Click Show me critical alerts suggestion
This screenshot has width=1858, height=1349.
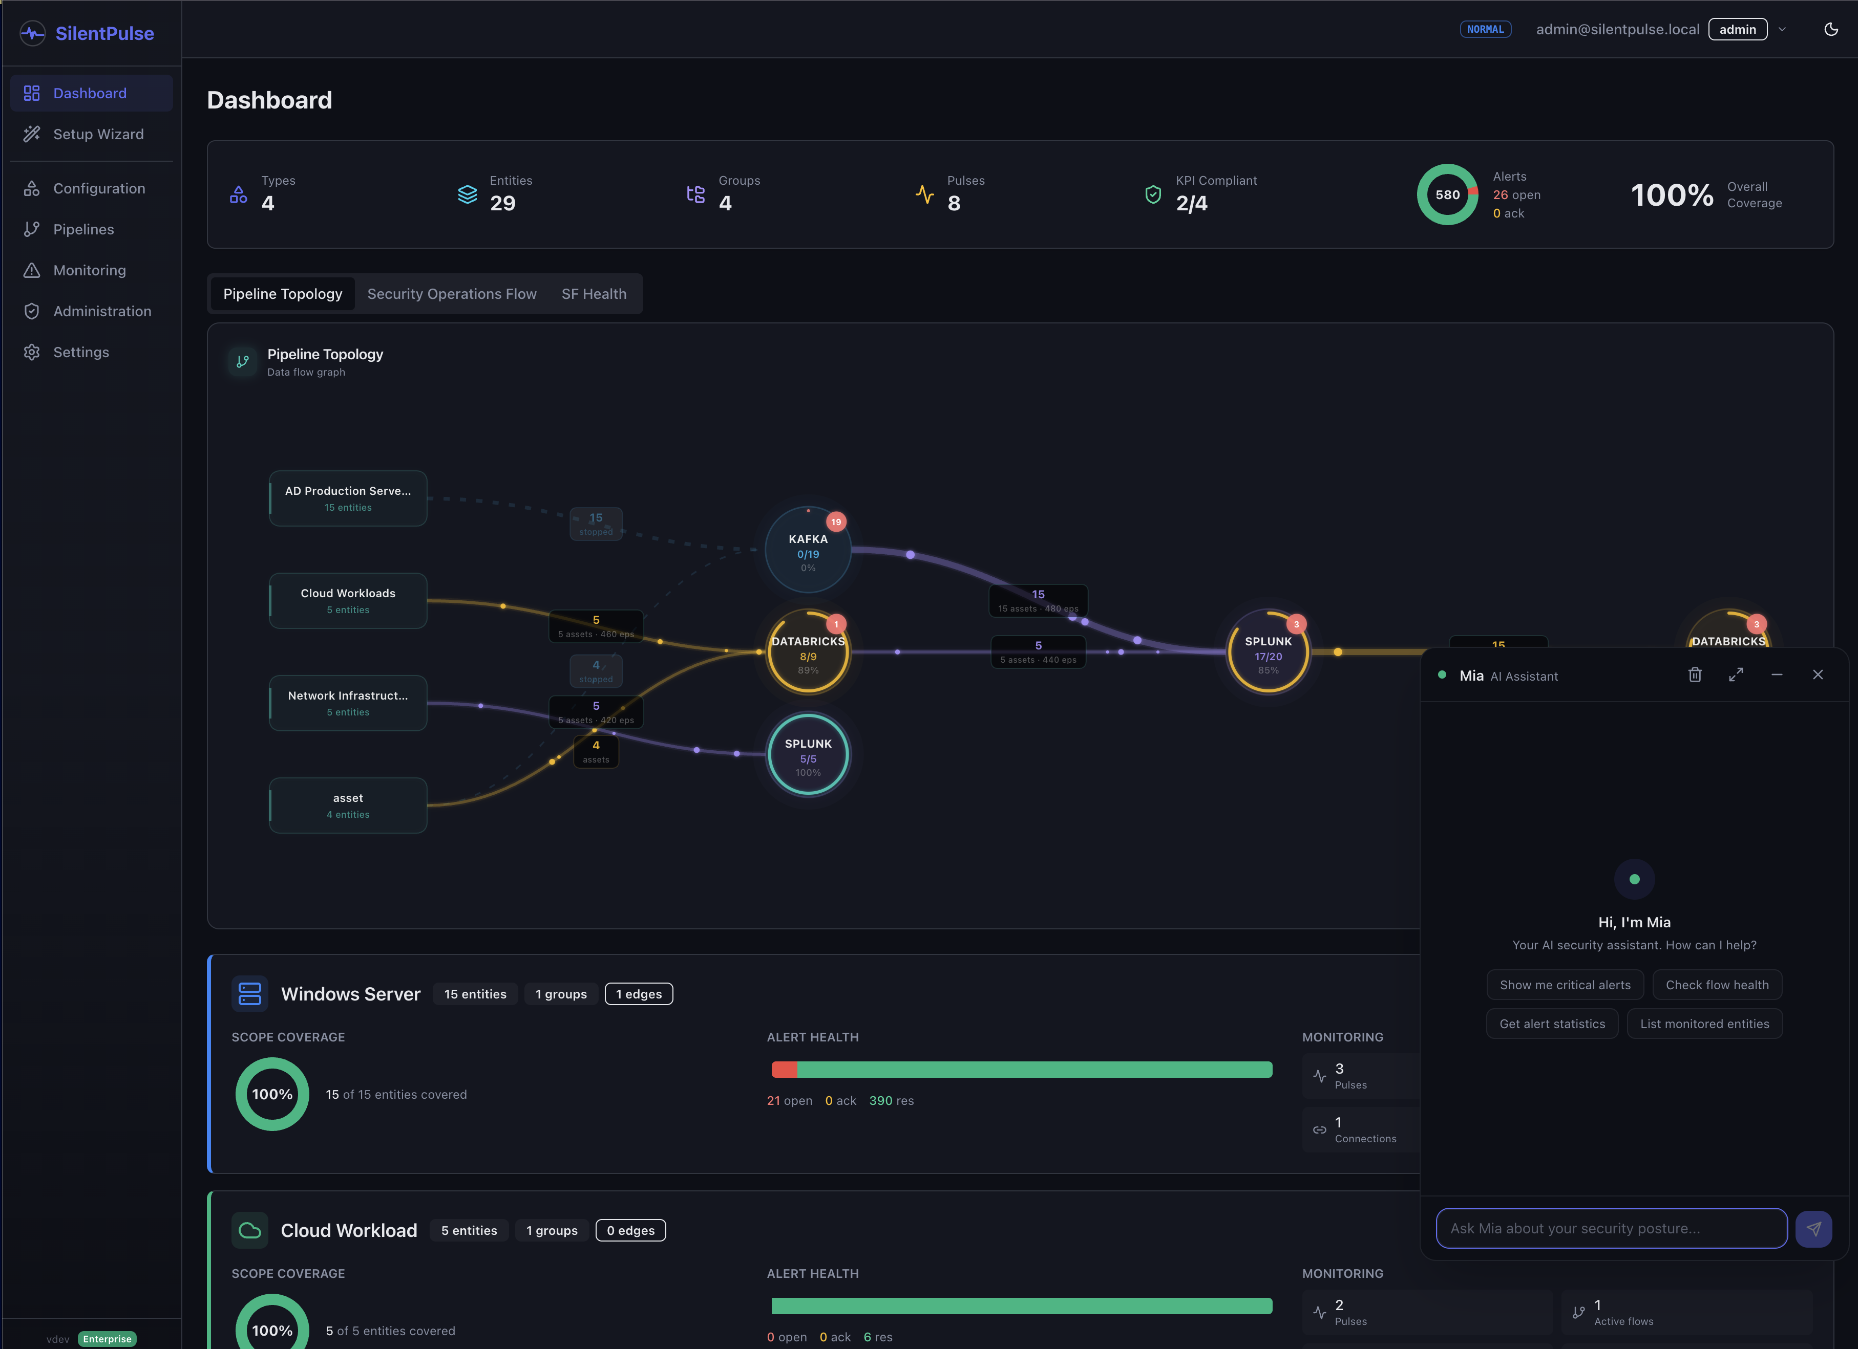pyautogui.click(x=1565, y=985)
